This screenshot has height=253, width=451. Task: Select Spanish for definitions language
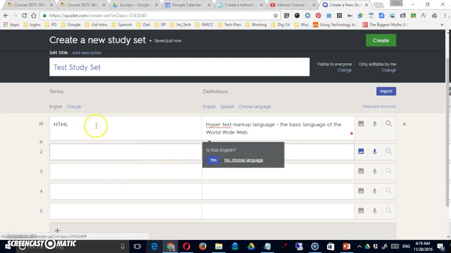(x=227, y=106)
